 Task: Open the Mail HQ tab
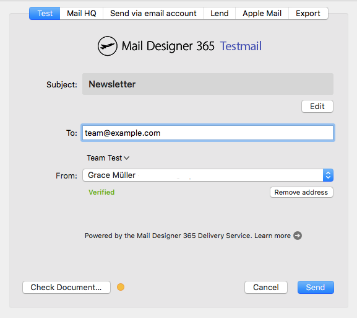tap(82, 14)
